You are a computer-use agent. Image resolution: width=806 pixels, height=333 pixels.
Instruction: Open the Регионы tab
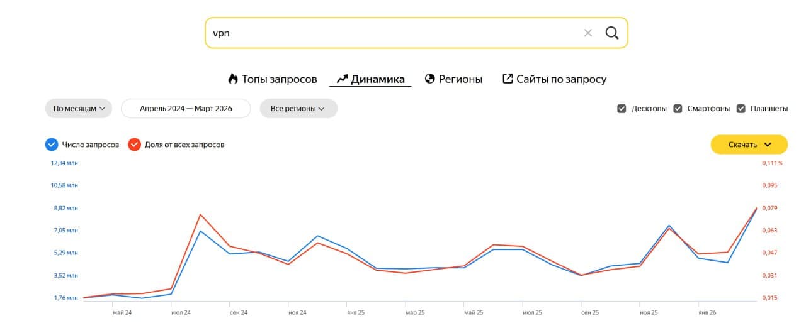point(460,79)
